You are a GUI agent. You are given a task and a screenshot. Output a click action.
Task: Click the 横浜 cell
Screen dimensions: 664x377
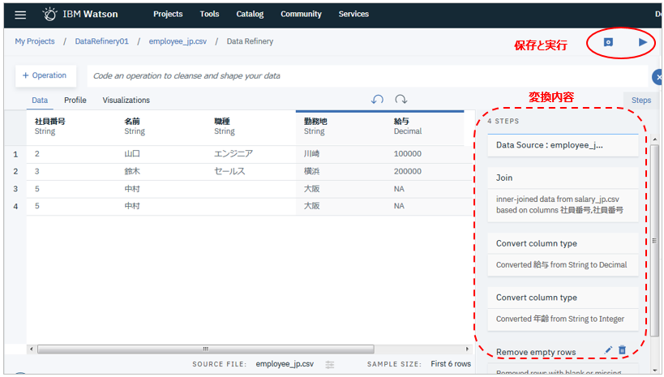[x=311, y=171]
